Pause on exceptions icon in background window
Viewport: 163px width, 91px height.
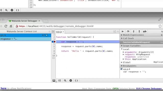(x=12, y=10)
